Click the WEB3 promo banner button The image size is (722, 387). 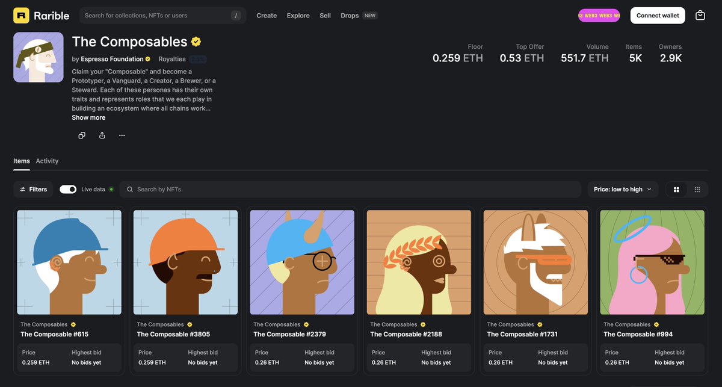599,16
